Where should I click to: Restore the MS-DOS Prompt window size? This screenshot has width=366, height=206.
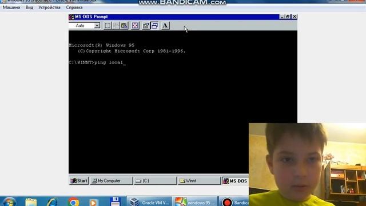(x=288, y=17)
